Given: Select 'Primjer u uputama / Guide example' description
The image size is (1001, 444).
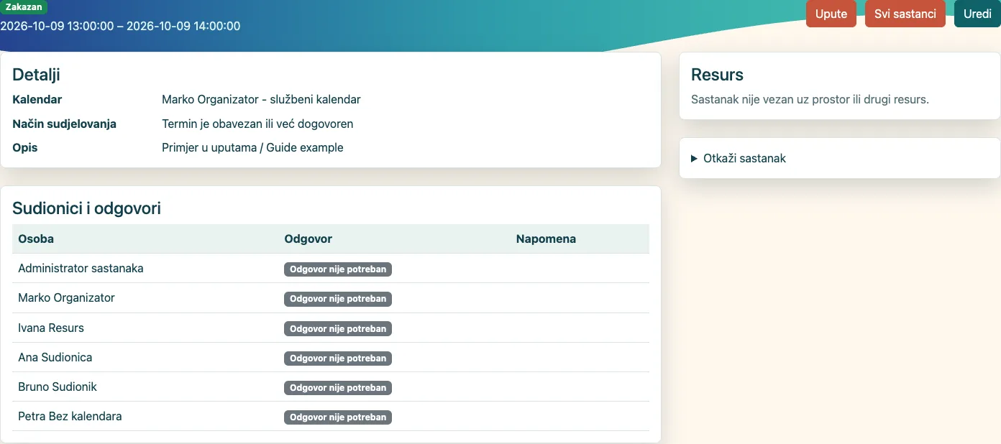Looking at the screenshot, I should pos(252,147).
